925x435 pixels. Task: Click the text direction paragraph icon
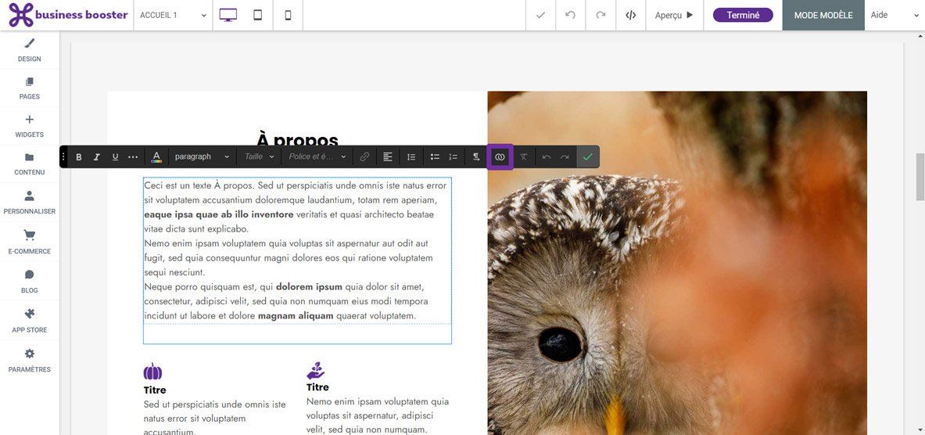point(476,157)
